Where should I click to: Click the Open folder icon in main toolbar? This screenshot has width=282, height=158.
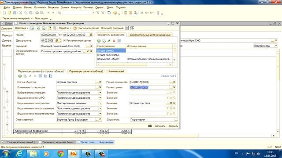9,13
